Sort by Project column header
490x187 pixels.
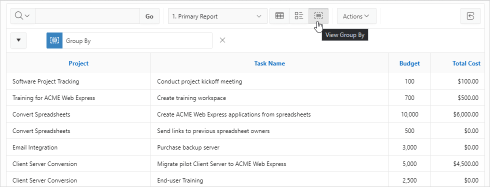pyautogui.click(x=78, y=63)
